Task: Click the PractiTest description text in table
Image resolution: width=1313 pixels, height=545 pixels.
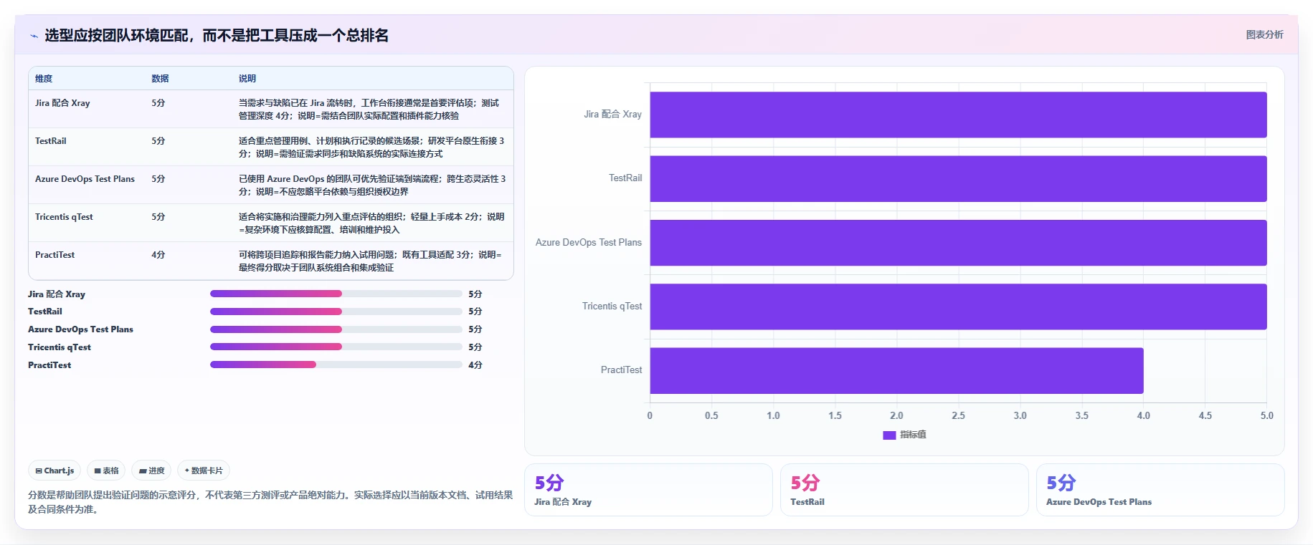Action: pos(370,261)
